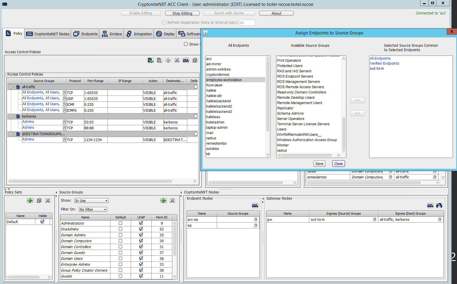Open source group editor for TCP 53:53 row
The width and height of the screenshot is (457, 284).
click(x=64, y=122)
